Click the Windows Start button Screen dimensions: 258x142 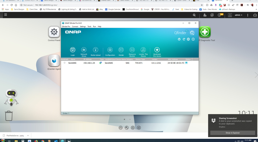click(3, 141)
